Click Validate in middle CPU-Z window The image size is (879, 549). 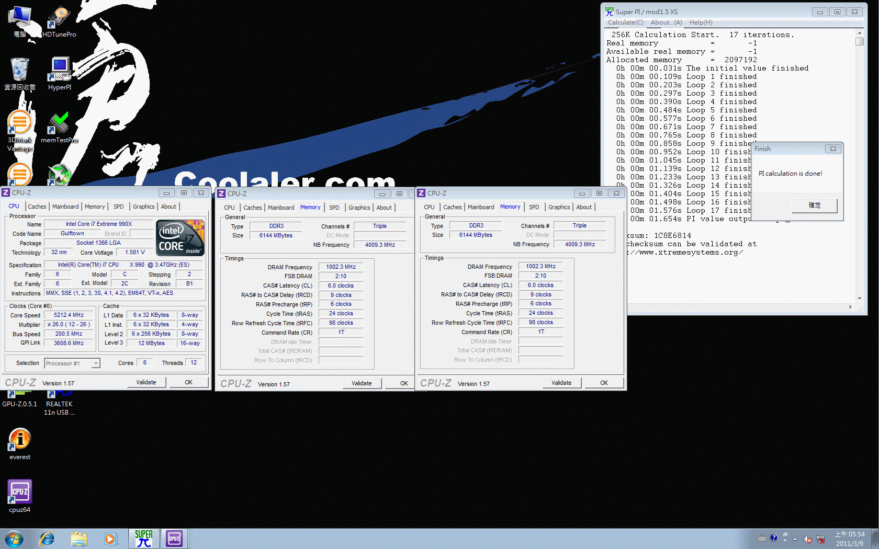[x=362, y=383]
